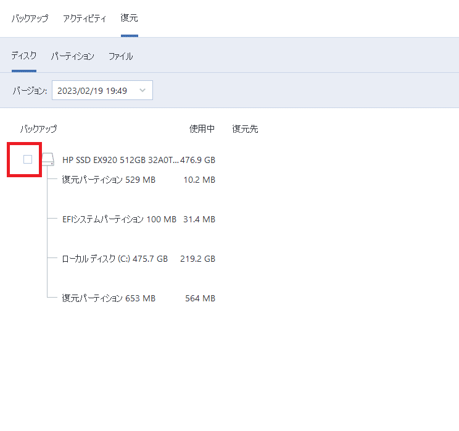459x431 pixels.
Task: Select the ディスク sub-tab
Action: (x=24, y=56)
